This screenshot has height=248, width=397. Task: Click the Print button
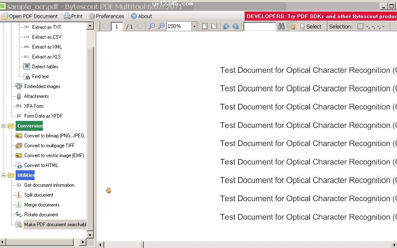tap(73, 16)
